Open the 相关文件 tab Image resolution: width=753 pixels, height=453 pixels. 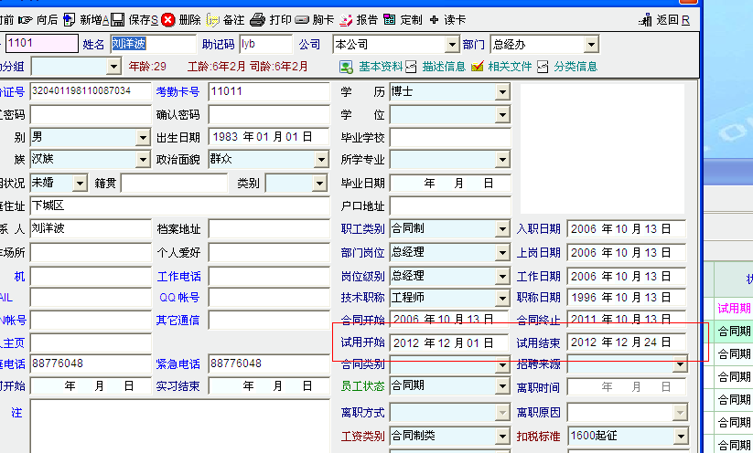(x=501, y=67)
